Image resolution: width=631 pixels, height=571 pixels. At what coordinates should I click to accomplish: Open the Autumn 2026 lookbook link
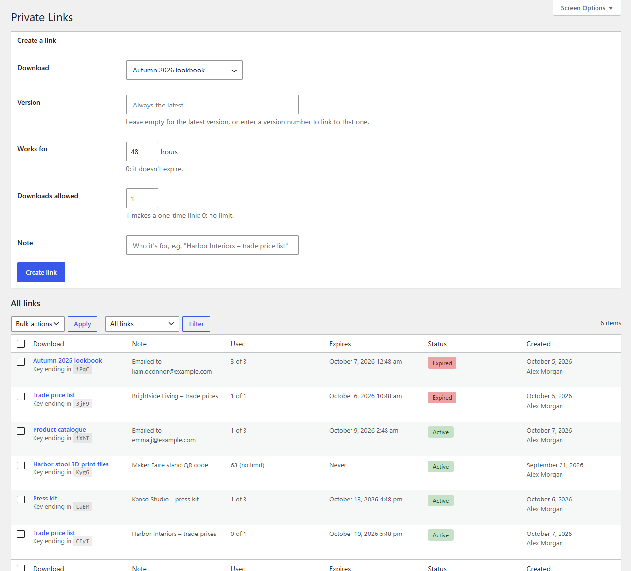(68, 360)
